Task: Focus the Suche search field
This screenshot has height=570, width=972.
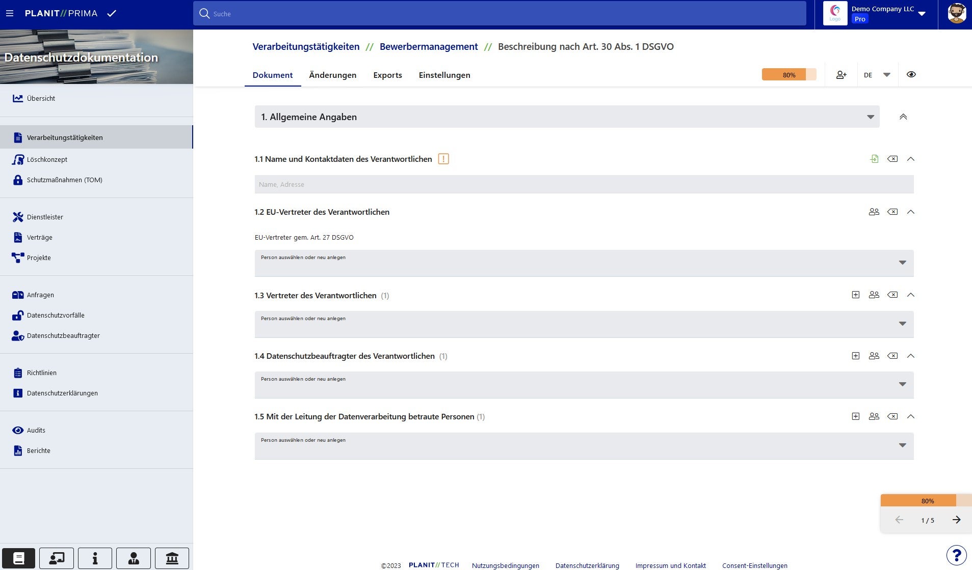Action: [500, 14]
